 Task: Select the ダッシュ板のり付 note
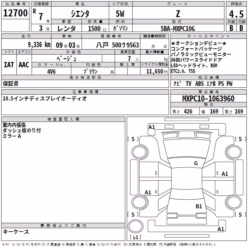coord(22,131)
